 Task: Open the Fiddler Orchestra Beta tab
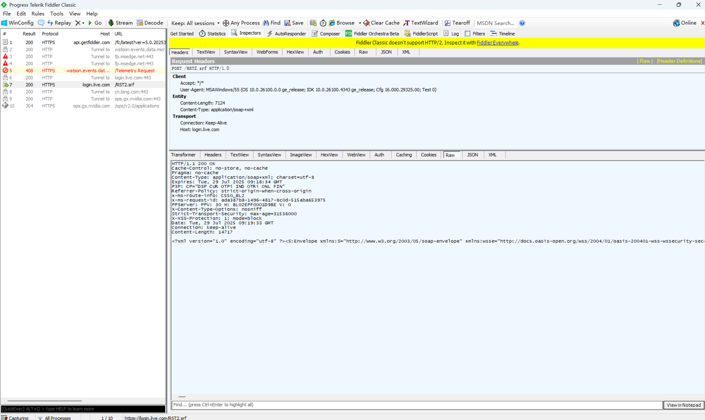(372, 34)
